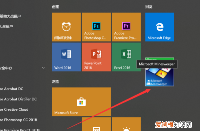Select the 浏览 heading above Microsoft Edge

149,7
